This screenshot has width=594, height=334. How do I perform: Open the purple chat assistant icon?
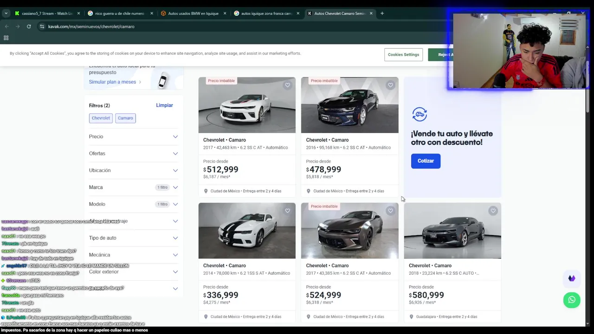pyautogui.click(x=572, y=278)
